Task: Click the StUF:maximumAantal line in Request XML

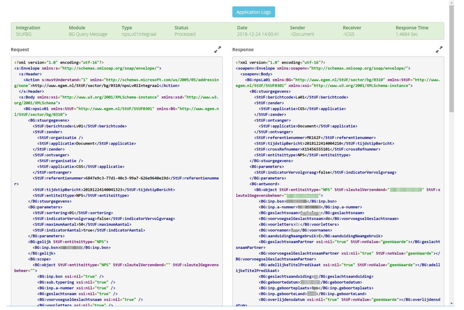Action: click(82, 224)
